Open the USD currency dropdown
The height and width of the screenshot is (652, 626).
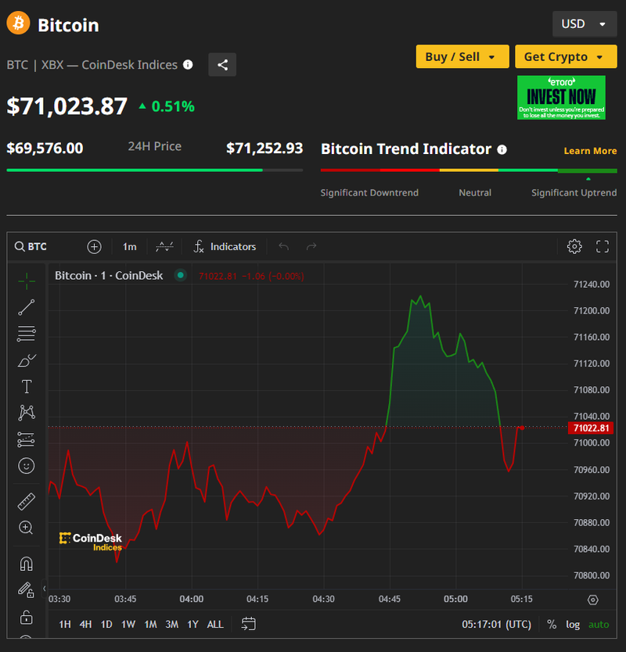(x=584, y=24)
